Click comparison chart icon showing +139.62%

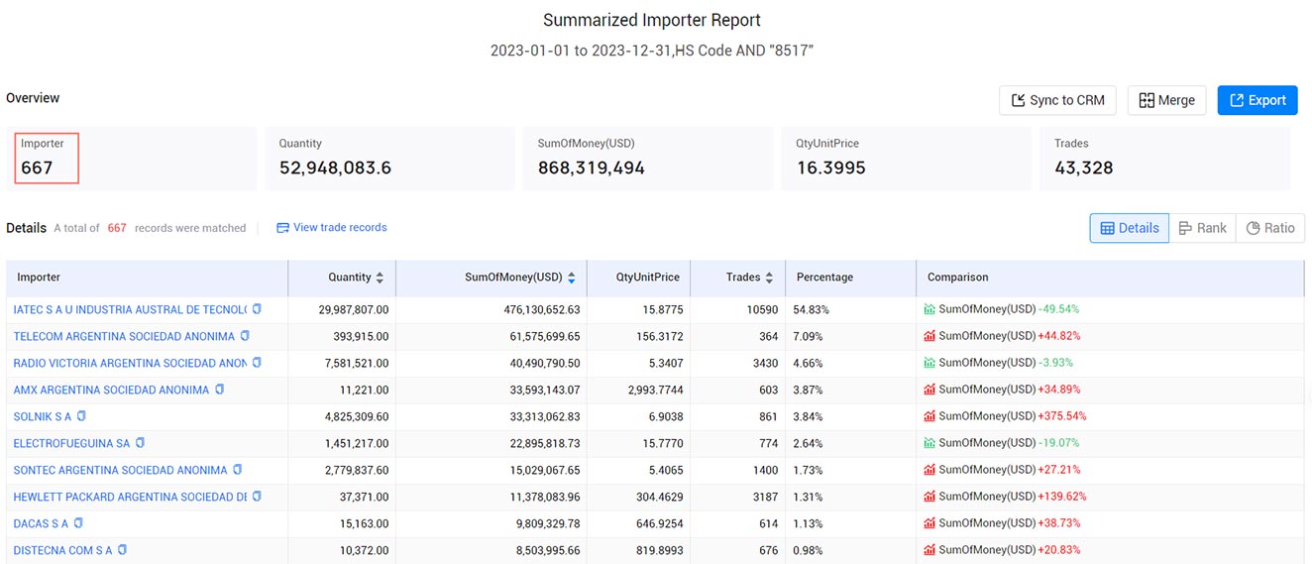tap(929, 497)
